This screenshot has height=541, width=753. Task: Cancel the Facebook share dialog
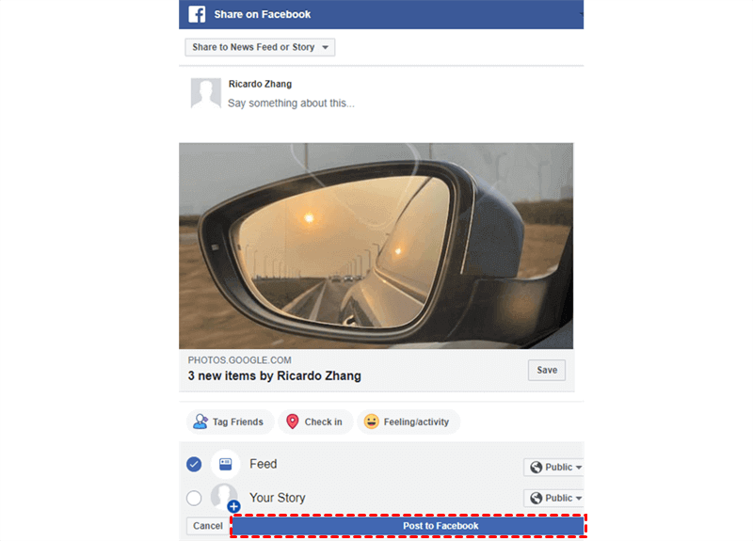(207, 526)
